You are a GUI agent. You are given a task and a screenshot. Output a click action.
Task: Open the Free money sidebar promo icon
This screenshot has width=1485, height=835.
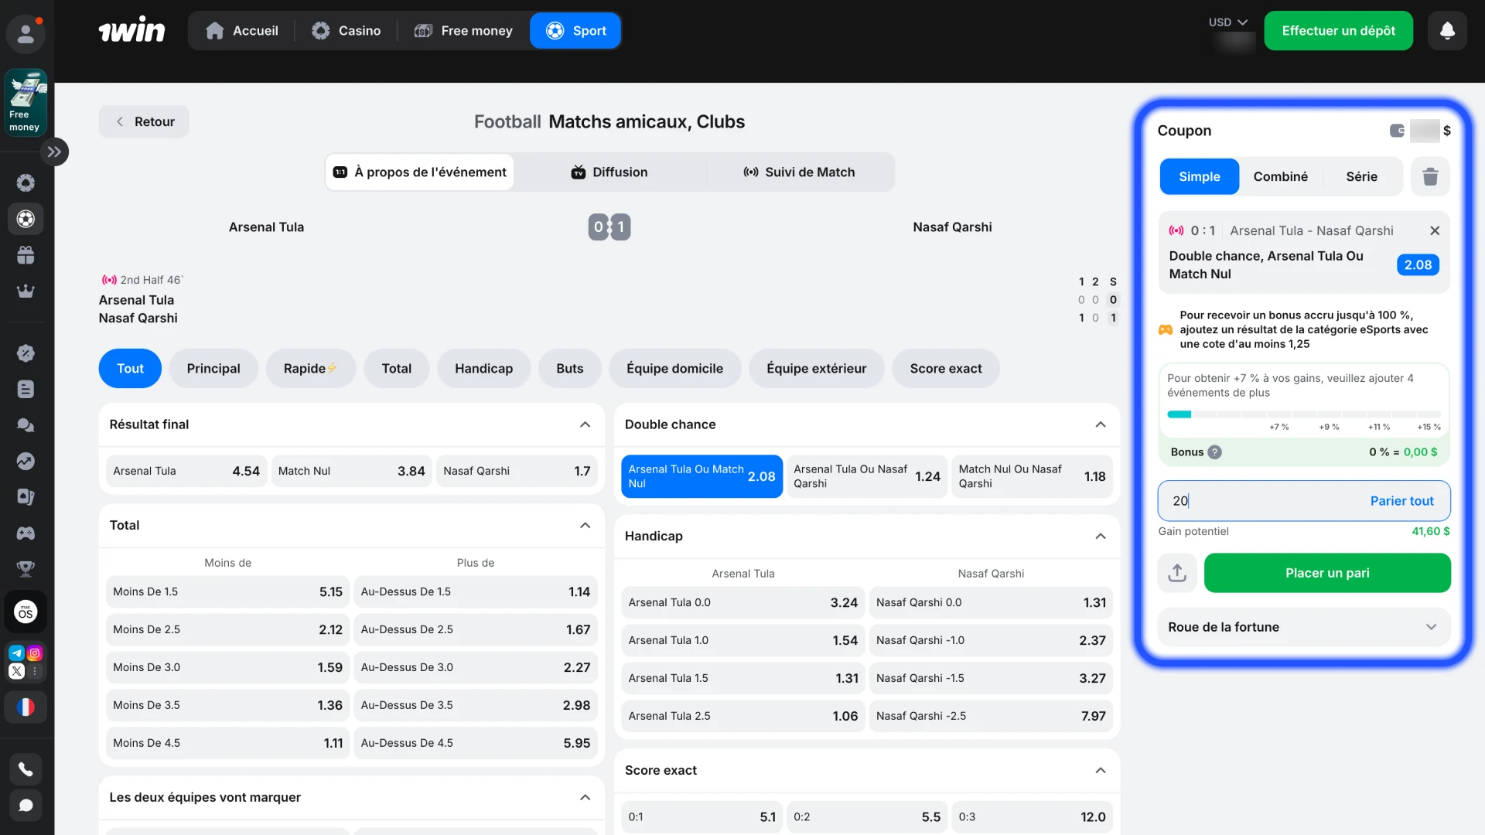tap(26, 103)
